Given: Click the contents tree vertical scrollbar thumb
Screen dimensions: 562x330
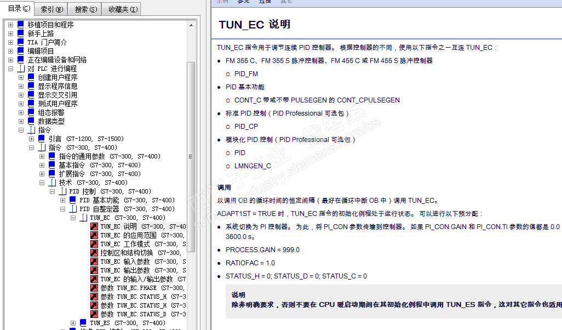Looking at the screenshot, I should coord(191,157).
